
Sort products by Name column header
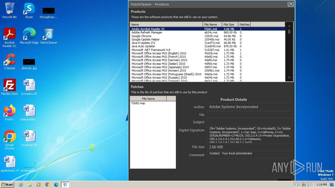click(x=166, y=25)
